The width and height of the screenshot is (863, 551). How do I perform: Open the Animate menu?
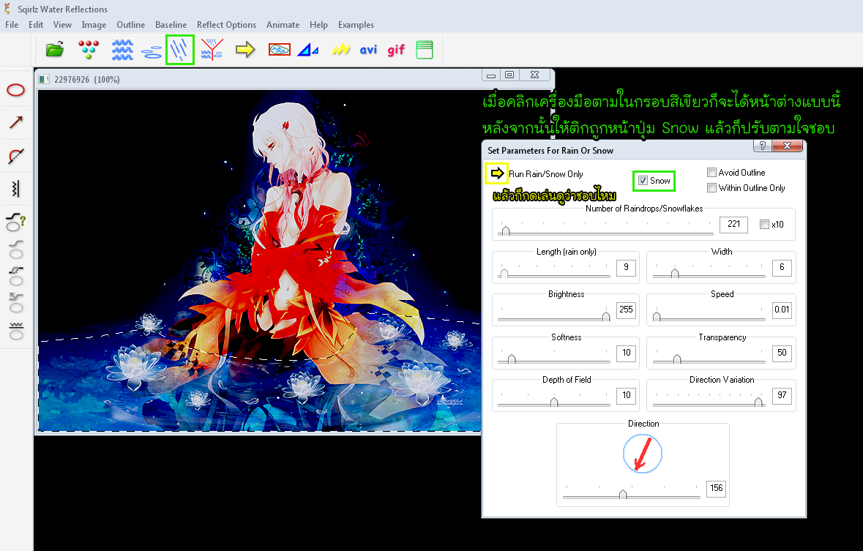tap(283, 25)
